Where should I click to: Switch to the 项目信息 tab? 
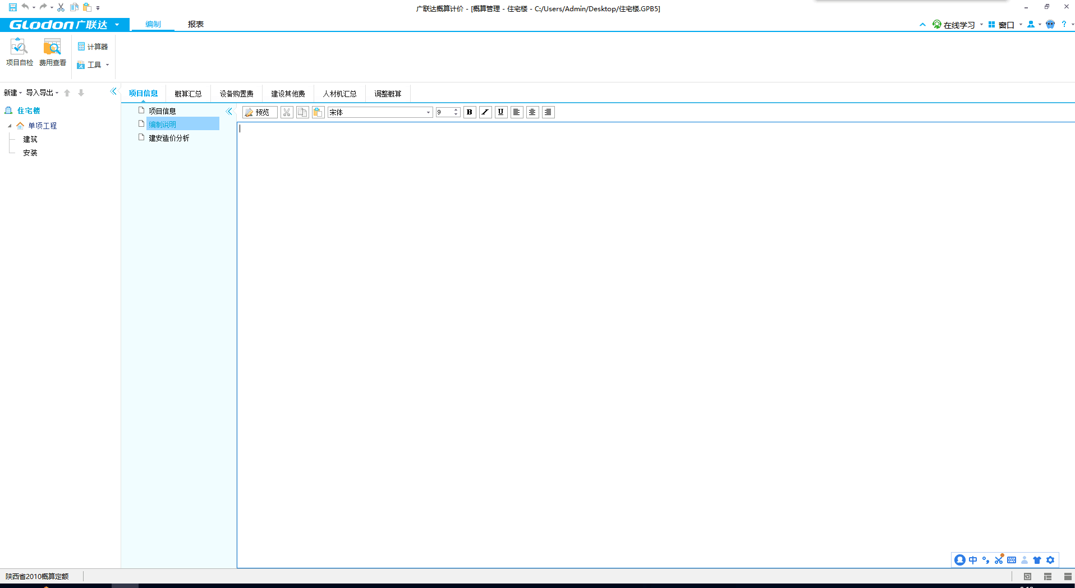pyautogui.click(x=143, y=94)
